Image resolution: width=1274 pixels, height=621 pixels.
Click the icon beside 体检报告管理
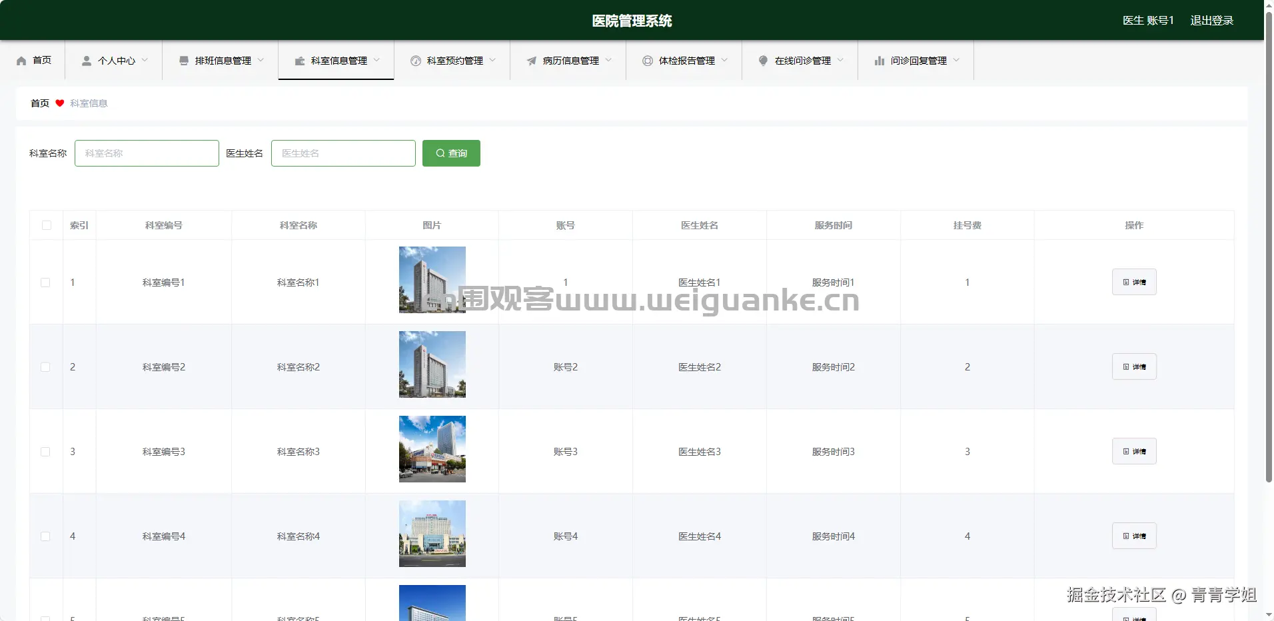pyautogui.click(x=648, y=61)
